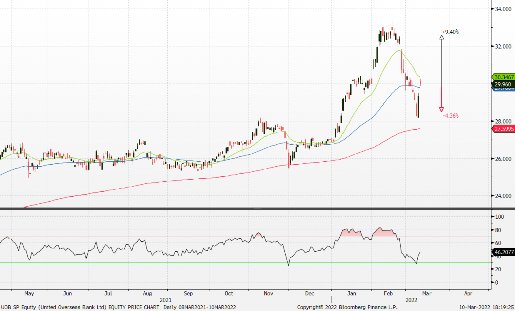Click the Sep label on the date axis
Screen dimensions: 515x311
click(188, 293)
